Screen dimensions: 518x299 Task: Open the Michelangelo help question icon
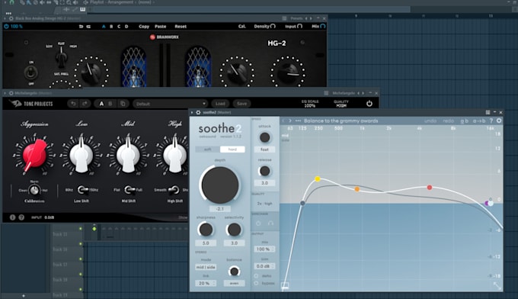pyautogui.click(x=21, y=217)
